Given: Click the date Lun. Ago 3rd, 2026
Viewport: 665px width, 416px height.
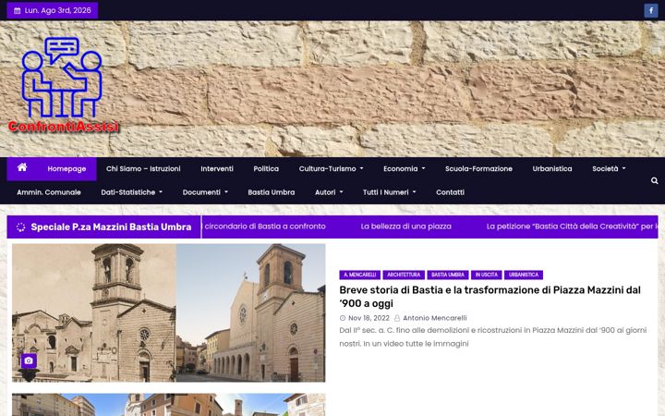Looking at the screenshot, I should 57,10.
